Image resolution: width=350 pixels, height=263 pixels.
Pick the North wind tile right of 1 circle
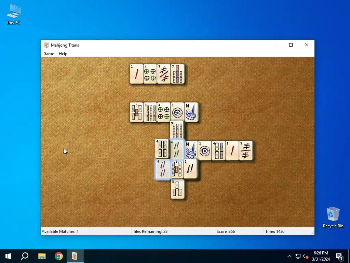click(191, 112)
